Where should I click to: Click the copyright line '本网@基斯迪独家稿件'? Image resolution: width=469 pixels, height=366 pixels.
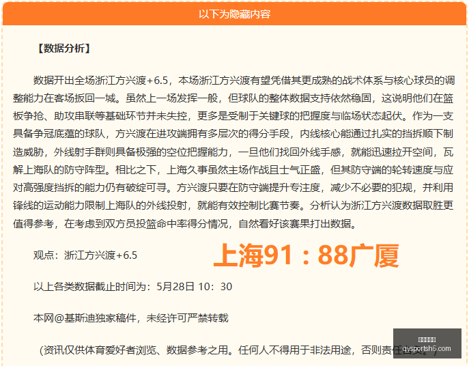coord(85,318)
